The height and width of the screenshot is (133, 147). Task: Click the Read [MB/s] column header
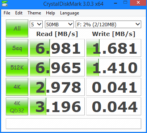point(57,34)
